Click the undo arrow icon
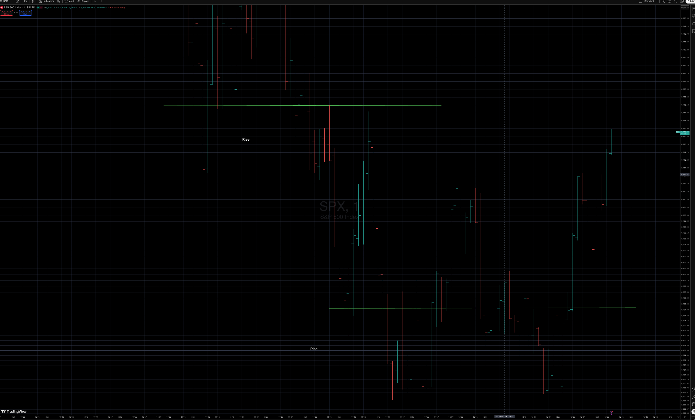695x420 pixels. click(x=95, y=1)
